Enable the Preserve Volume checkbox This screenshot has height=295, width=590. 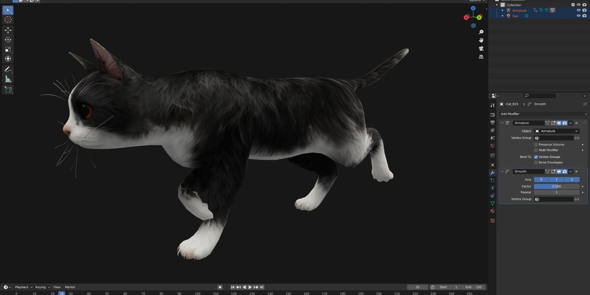(x=535, y=145)
